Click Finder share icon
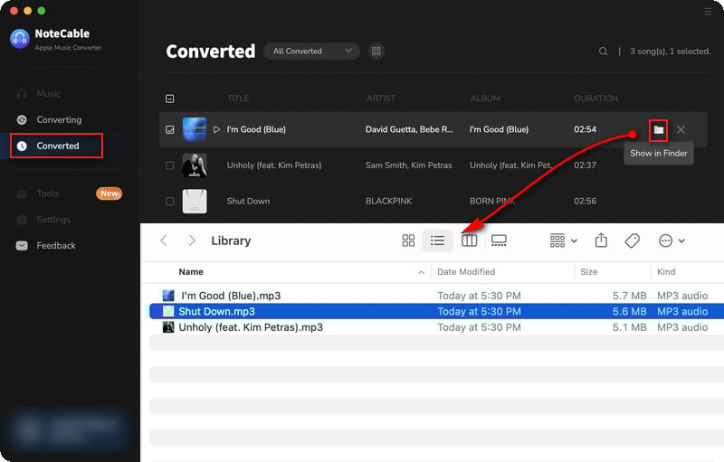Screen dimensions: 724x462 (601, 240)
